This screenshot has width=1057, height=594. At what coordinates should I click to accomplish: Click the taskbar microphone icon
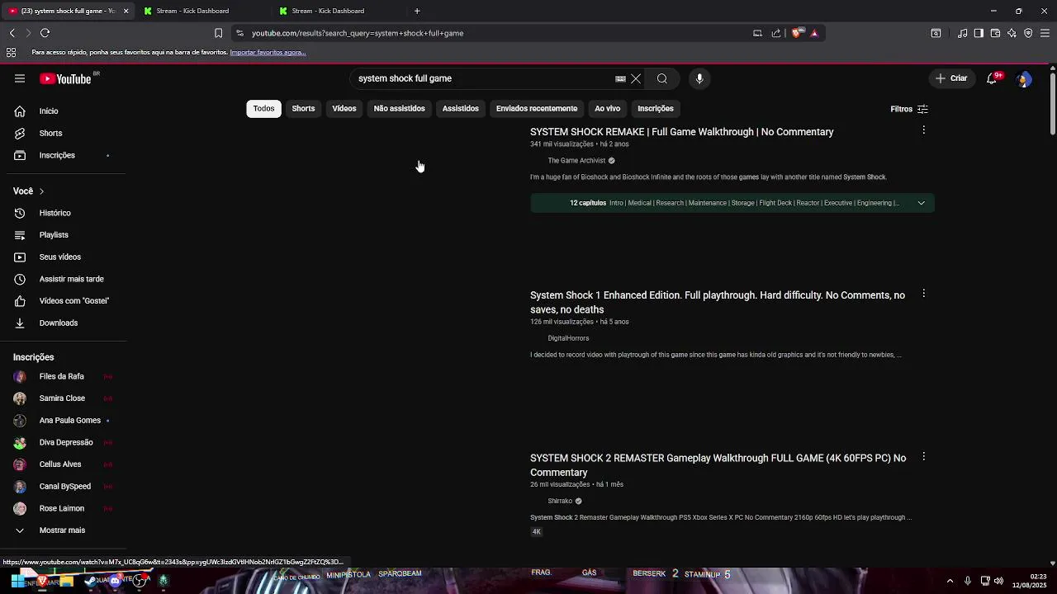coord(968,581)
